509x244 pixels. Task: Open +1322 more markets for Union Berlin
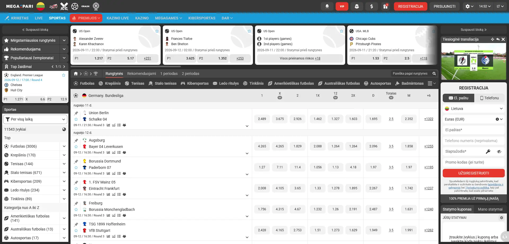pos(429,119)
